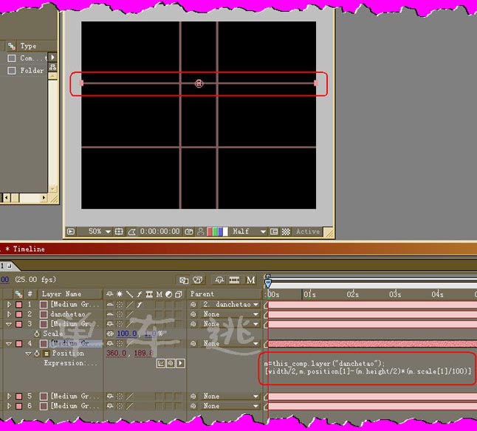Show the blue channel swatch

point(220,232)
